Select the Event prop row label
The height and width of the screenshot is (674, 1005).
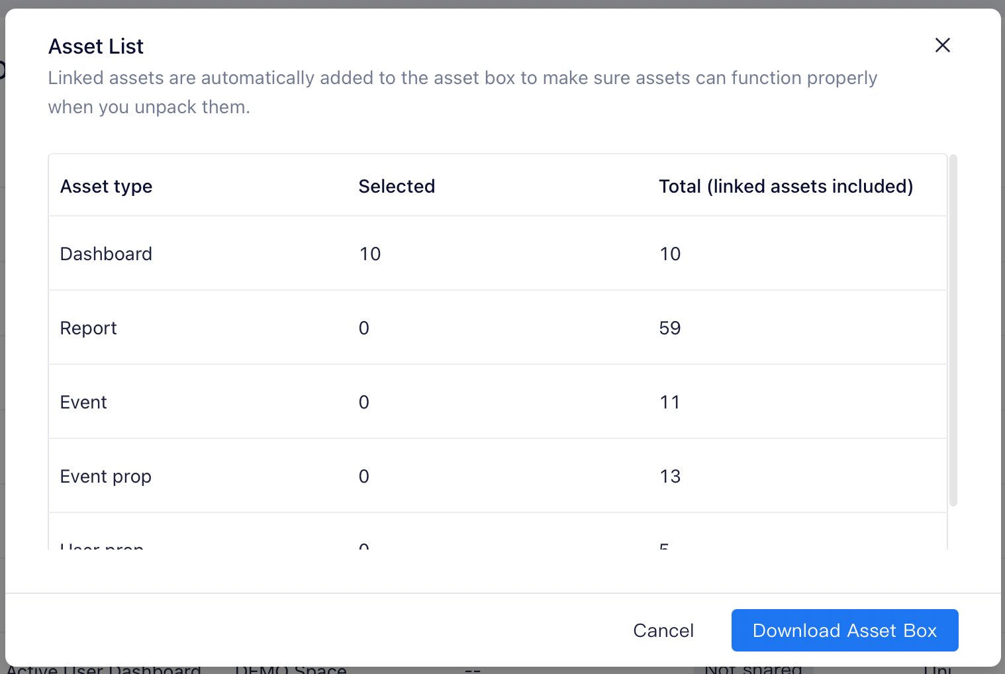tap(106, 477)
